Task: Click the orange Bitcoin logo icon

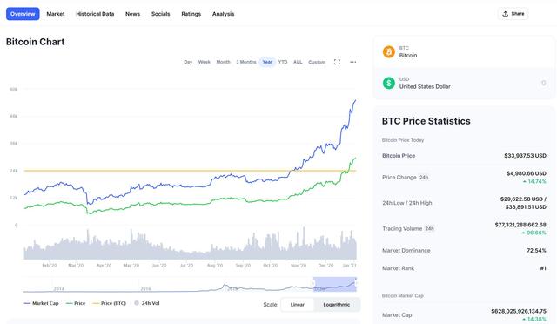Action: (x=389, y=52)
